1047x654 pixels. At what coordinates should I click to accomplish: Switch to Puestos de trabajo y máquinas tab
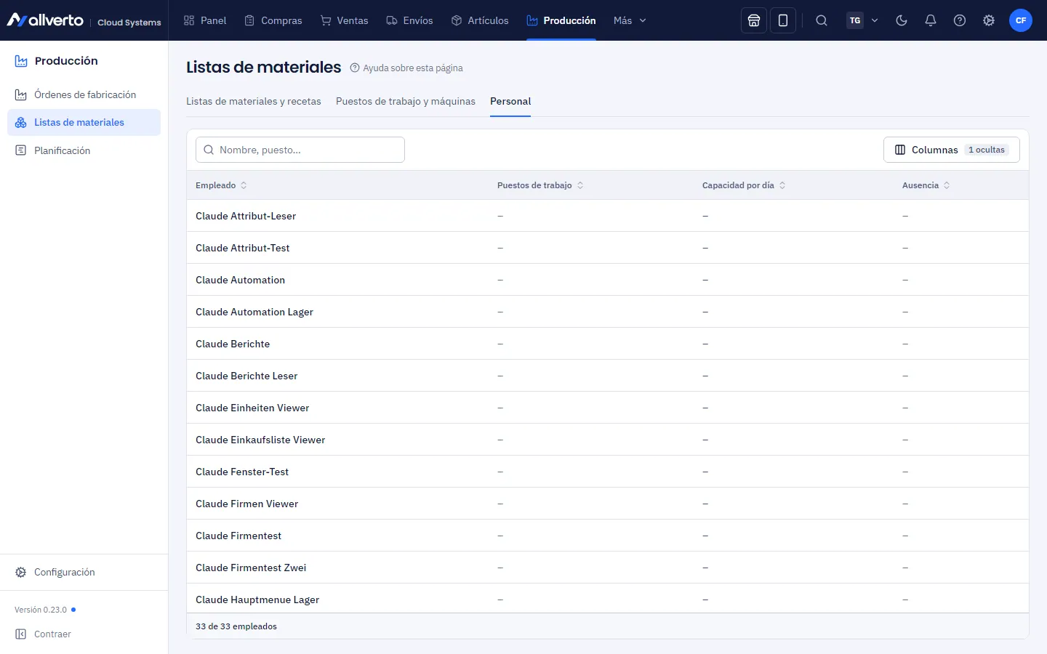tap(406, 101)
